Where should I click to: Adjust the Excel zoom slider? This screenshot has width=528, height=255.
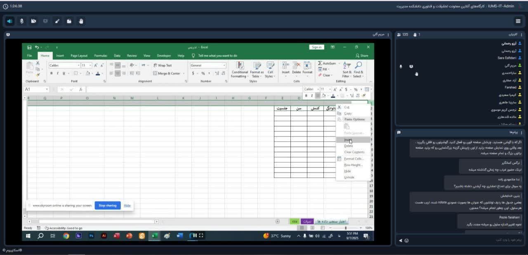346,228
